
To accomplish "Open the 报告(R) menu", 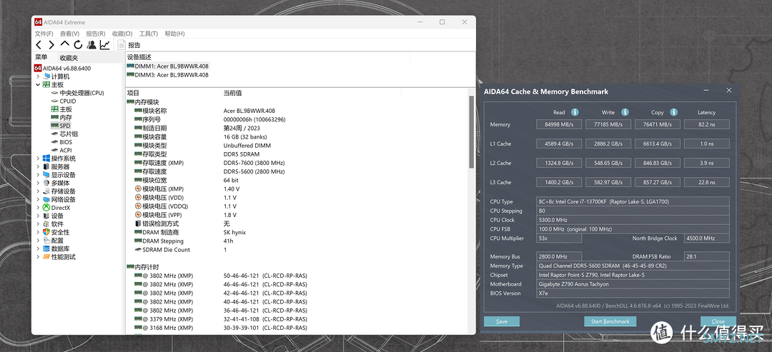I will point(96,34).
